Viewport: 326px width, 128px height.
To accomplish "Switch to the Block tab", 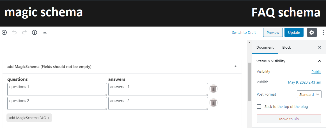I will pyautogui.click(x=286, y=48).
